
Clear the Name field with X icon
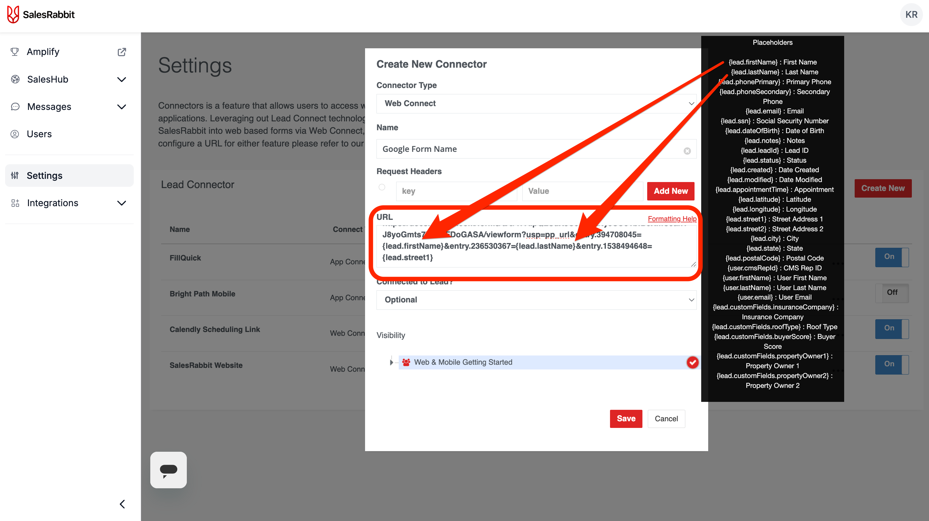point(687,151)
